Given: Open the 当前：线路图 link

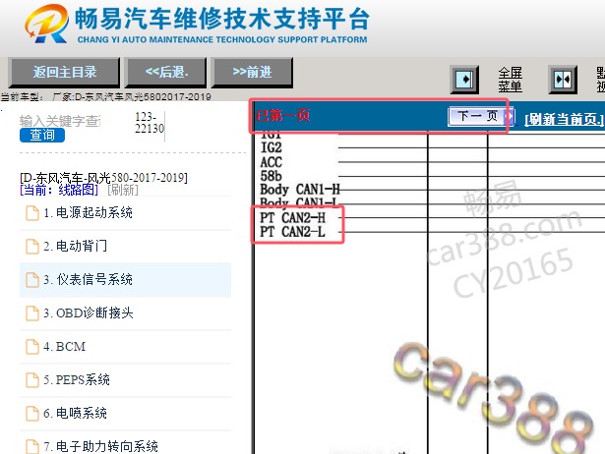Looking at the screenshot, I should point(59,190).
